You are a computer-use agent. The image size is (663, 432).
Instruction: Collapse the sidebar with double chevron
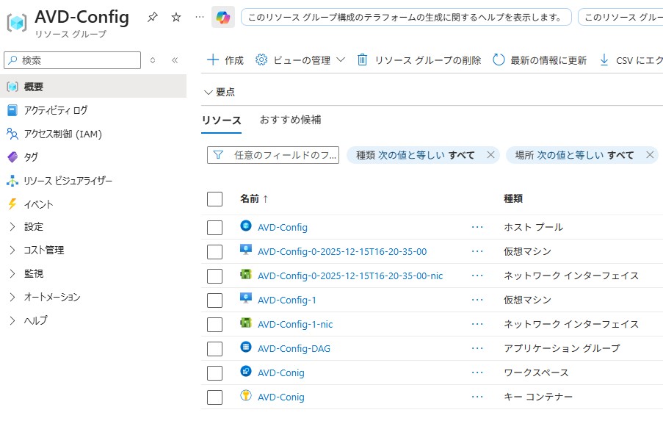[x=175, y=60]
